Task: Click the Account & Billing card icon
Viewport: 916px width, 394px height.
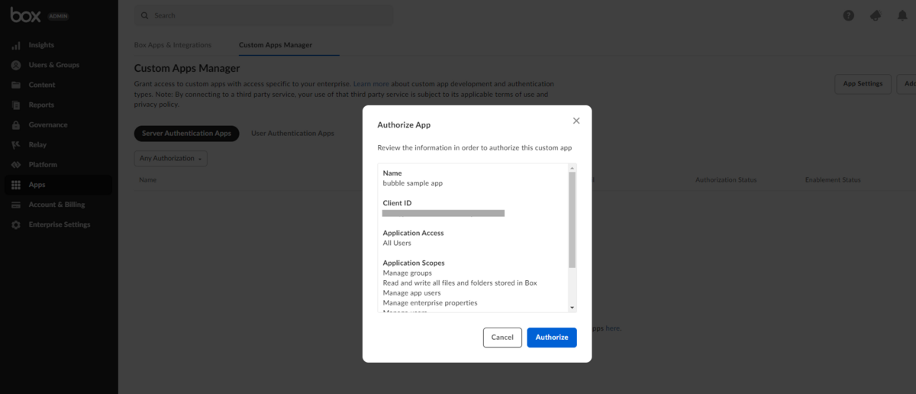Action: (15, 205)
